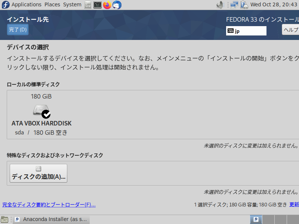Screen dimensions: 299x224
Task: Launch Thunderbird from the top panel
Action: (117, 5)
